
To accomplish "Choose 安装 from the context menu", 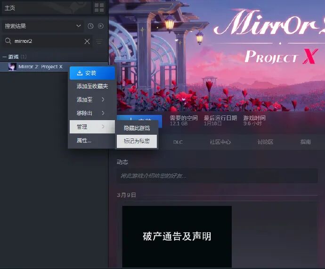I will 92,73.
